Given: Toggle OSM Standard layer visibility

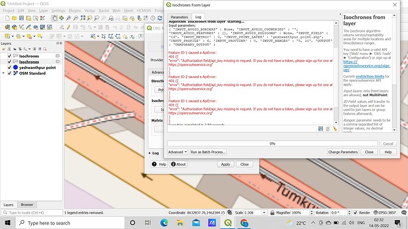Looking at the screenshot, I should coord(9,73).
